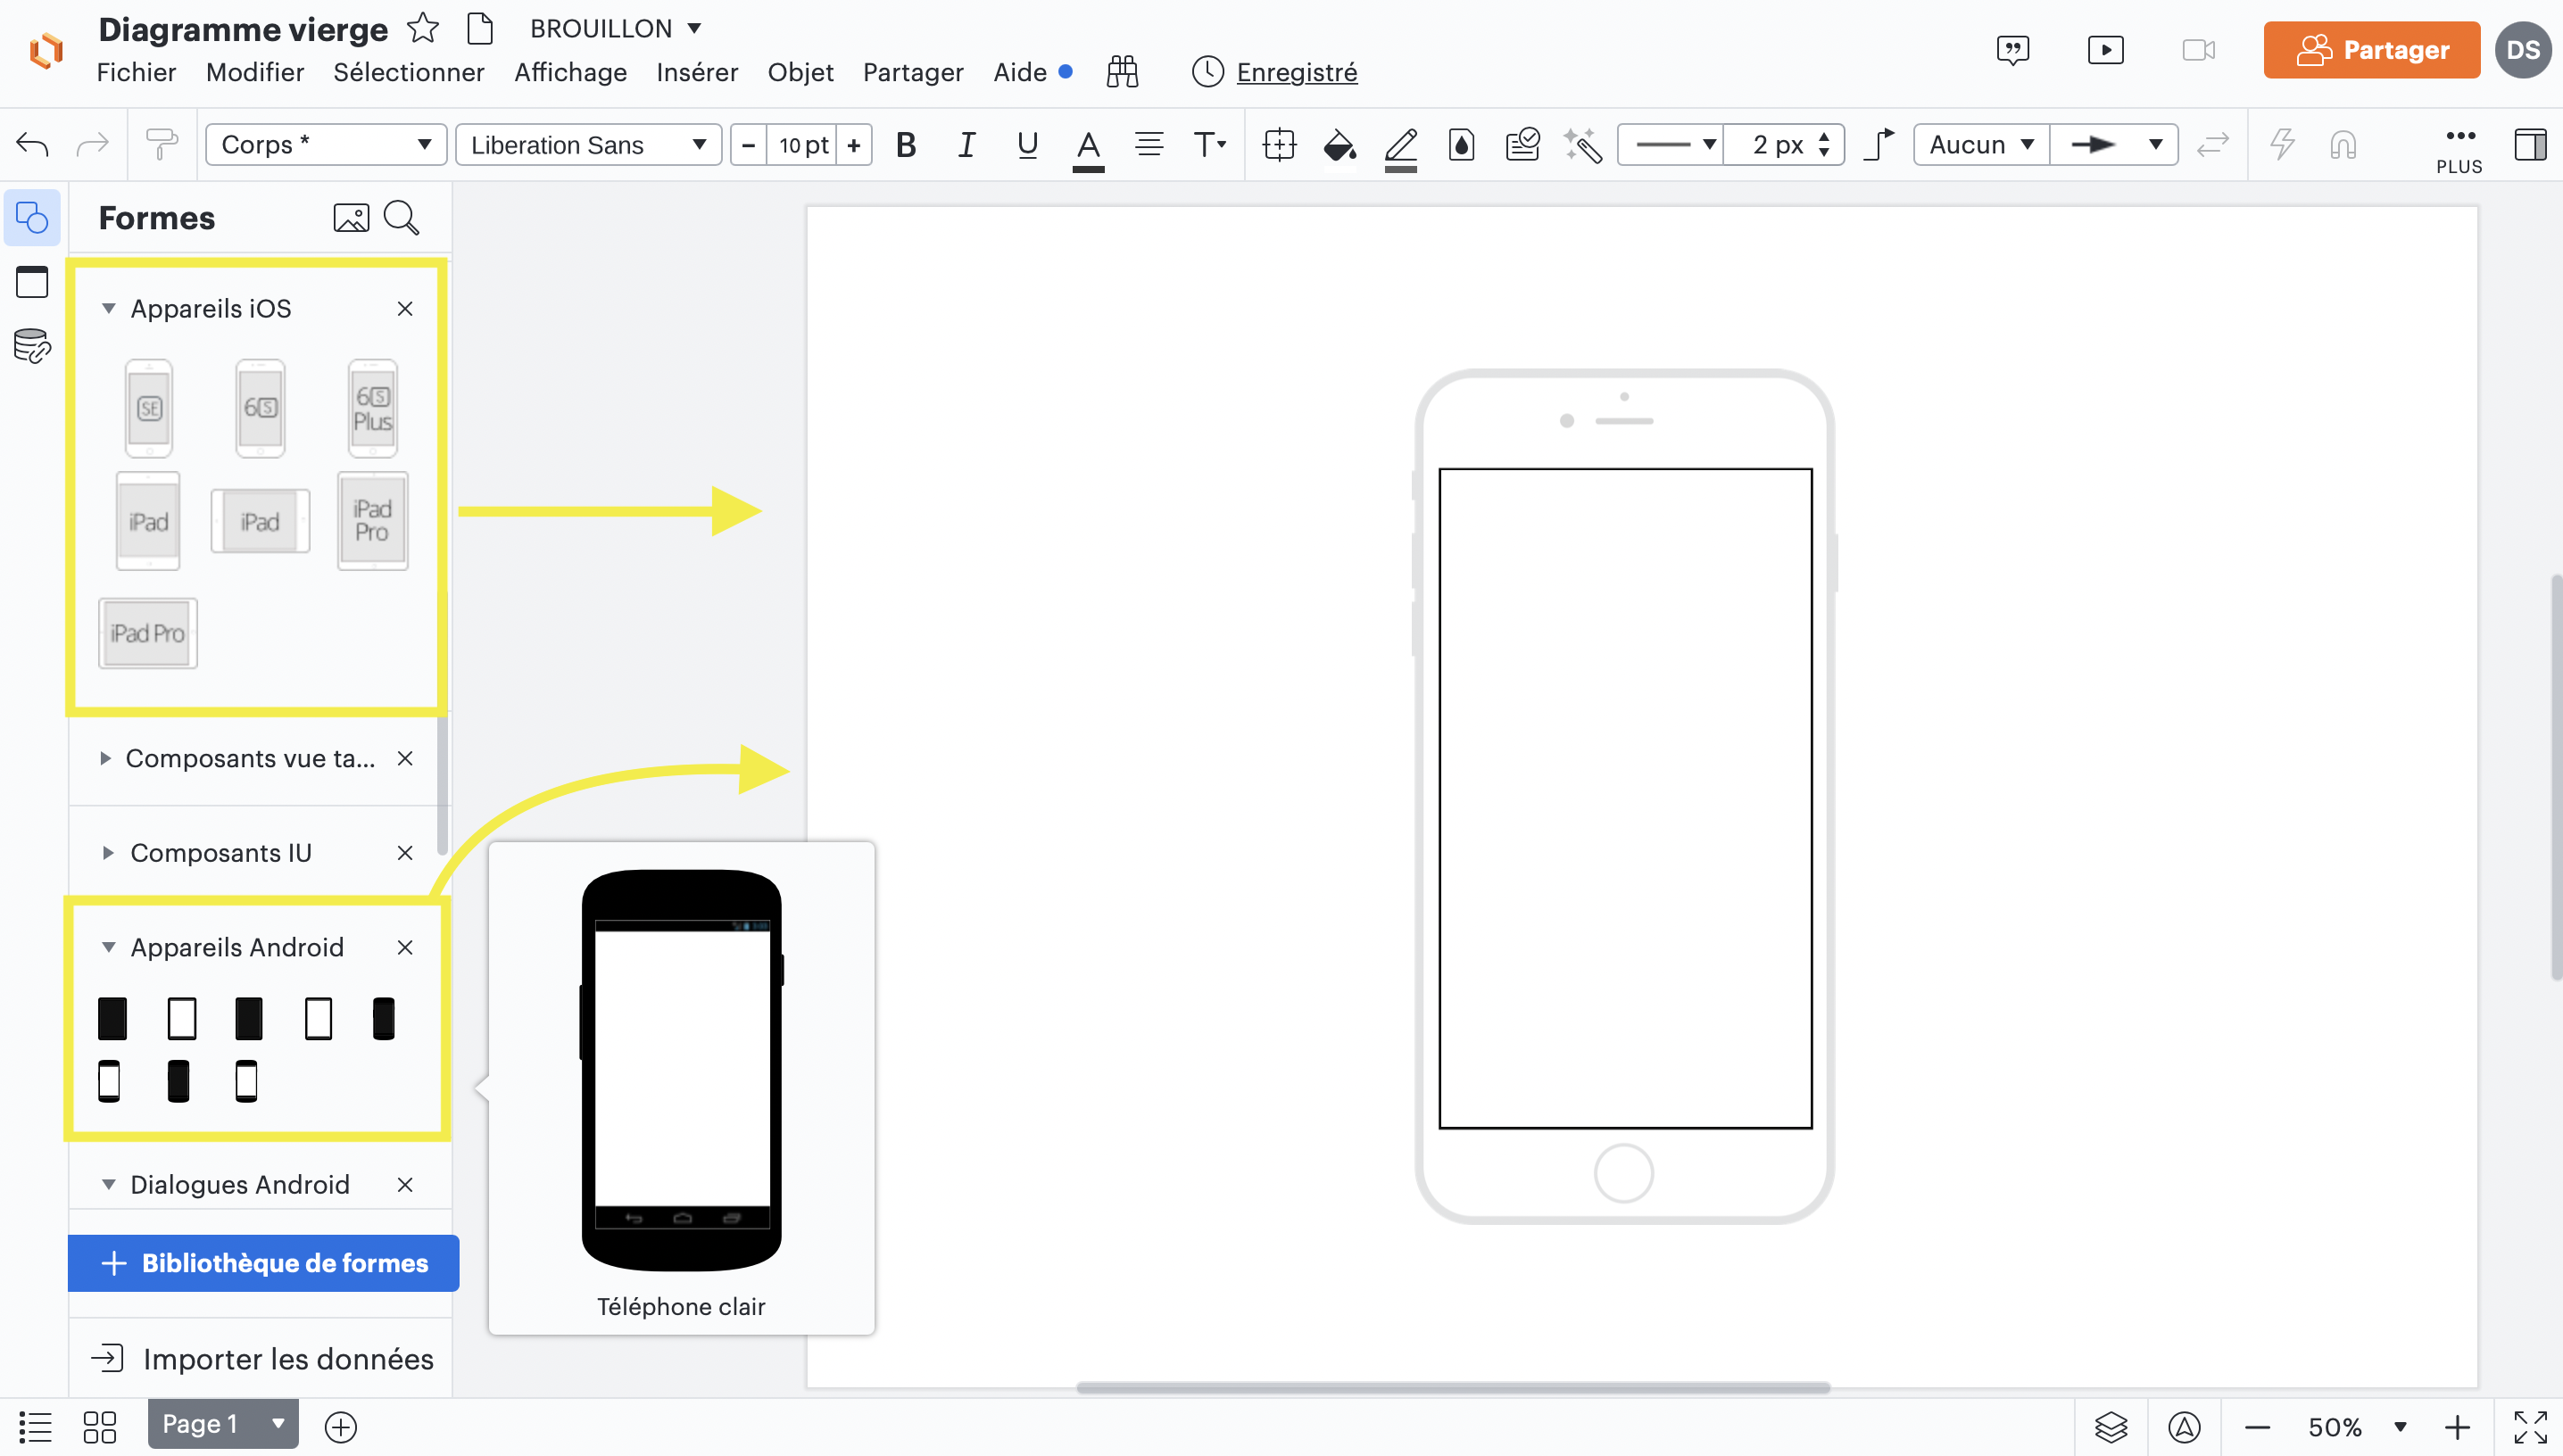Screen dimensions: 2563x1456
Task: Open the Aide menu
Action: click(1020, 72)
